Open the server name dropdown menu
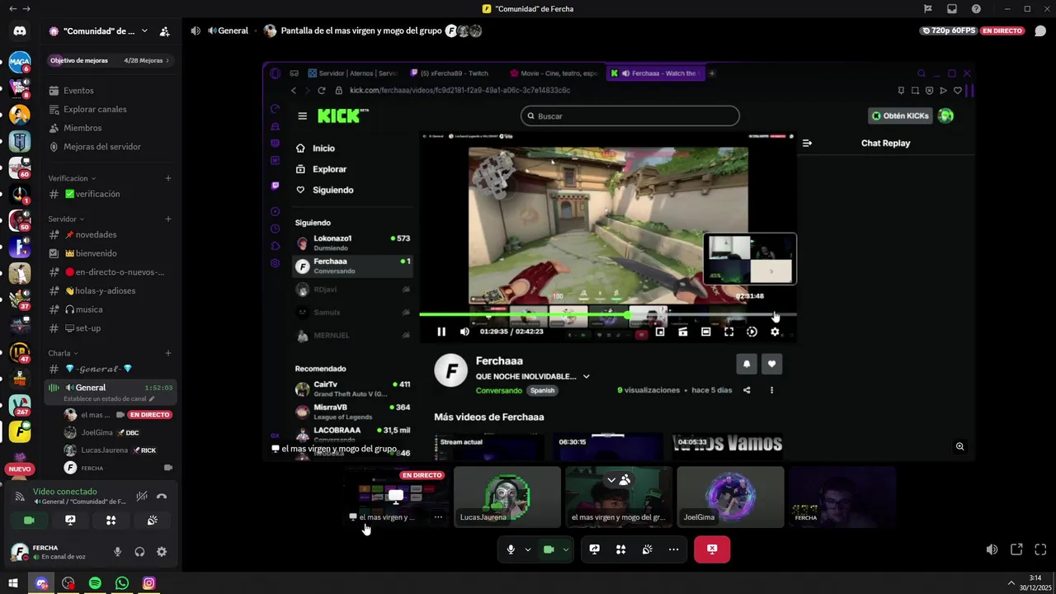Viewport: 1056px width, 594px height. (x=144, y=31)
